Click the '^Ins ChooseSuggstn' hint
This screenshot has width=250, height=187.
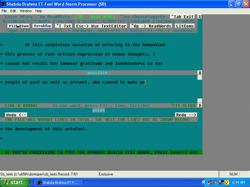(142, 17)
